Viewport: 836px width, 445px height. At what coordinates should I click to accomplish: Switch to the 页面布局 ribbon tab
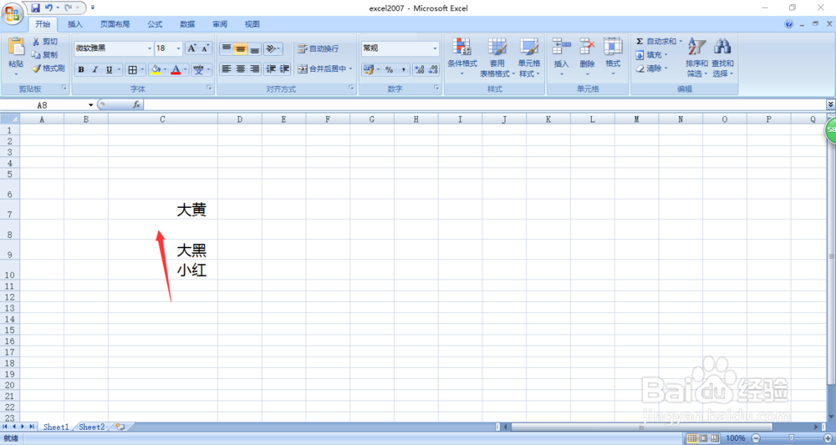(115, 24)
